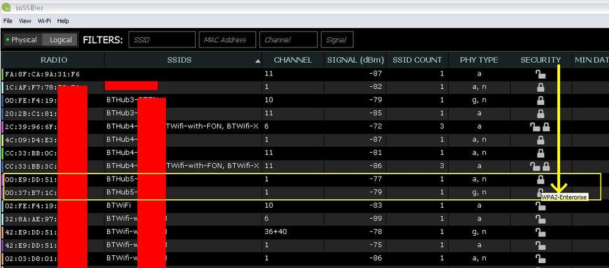Sort by the RADIO column header

pyautogui.click(x=54, y=60)
